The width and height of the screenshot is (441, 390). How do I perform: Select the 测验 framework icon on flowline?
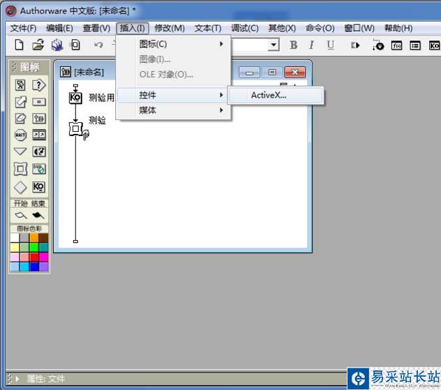tap(75, 128)
